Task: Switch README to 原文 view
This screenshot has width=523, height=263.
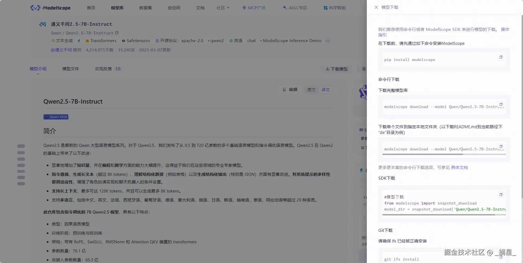Action: tap(311, 90)
